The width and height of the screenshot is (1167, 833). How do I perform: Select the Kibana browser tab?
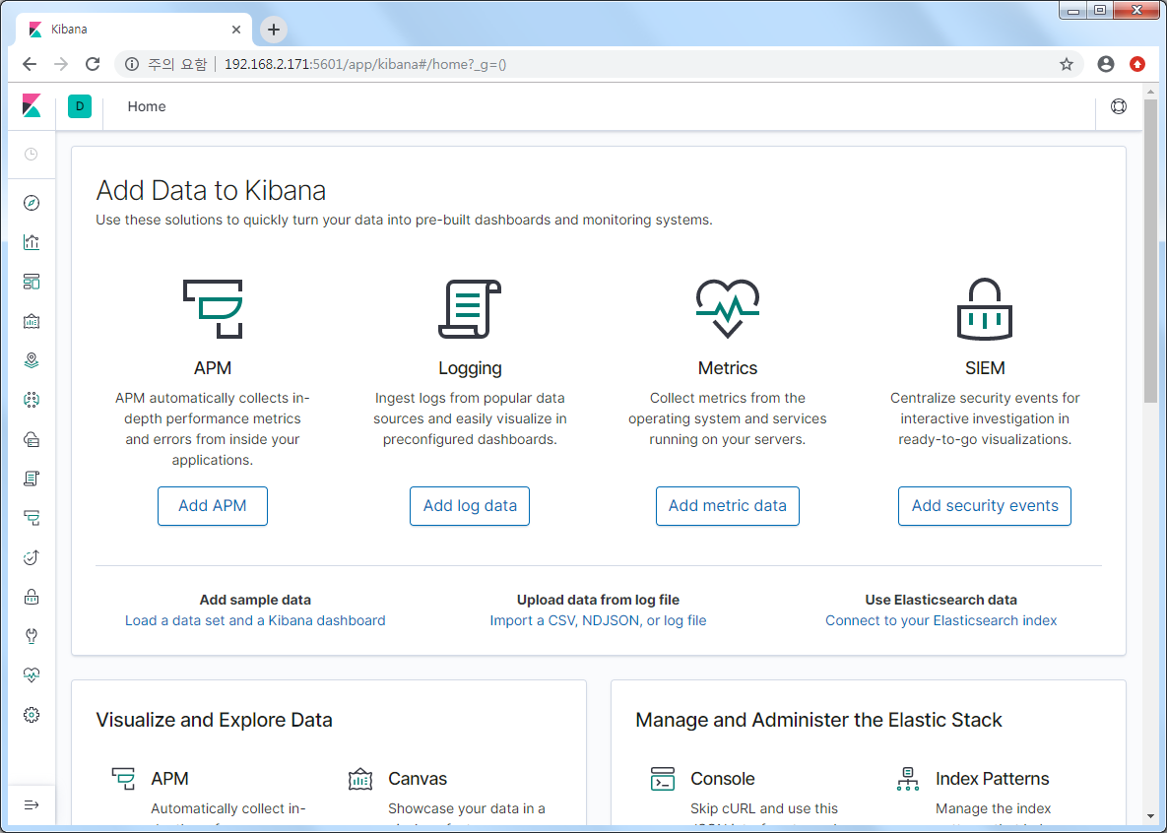tap(134, 30)
